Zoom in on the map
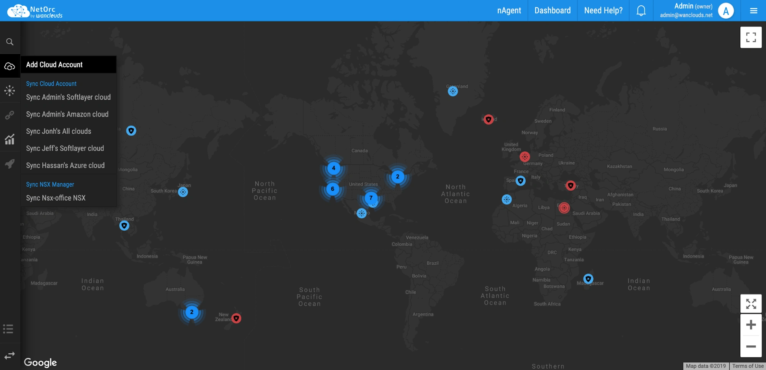 (751, 325)
